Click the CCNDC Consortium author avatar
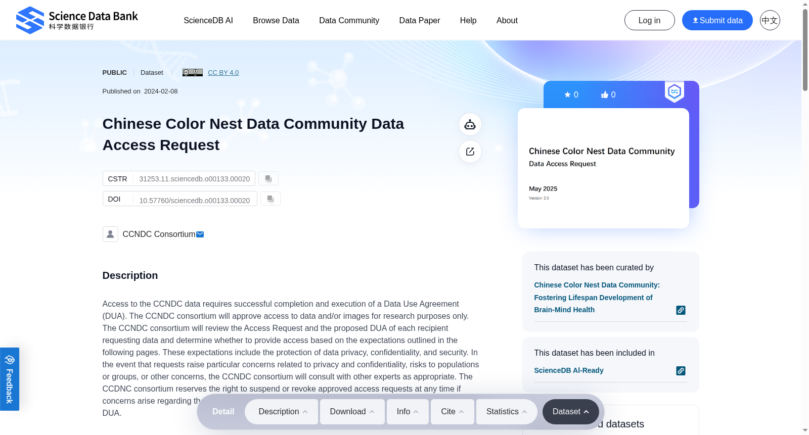The width and height of the screenshot is (809, 435). click(x=110, y=234)
